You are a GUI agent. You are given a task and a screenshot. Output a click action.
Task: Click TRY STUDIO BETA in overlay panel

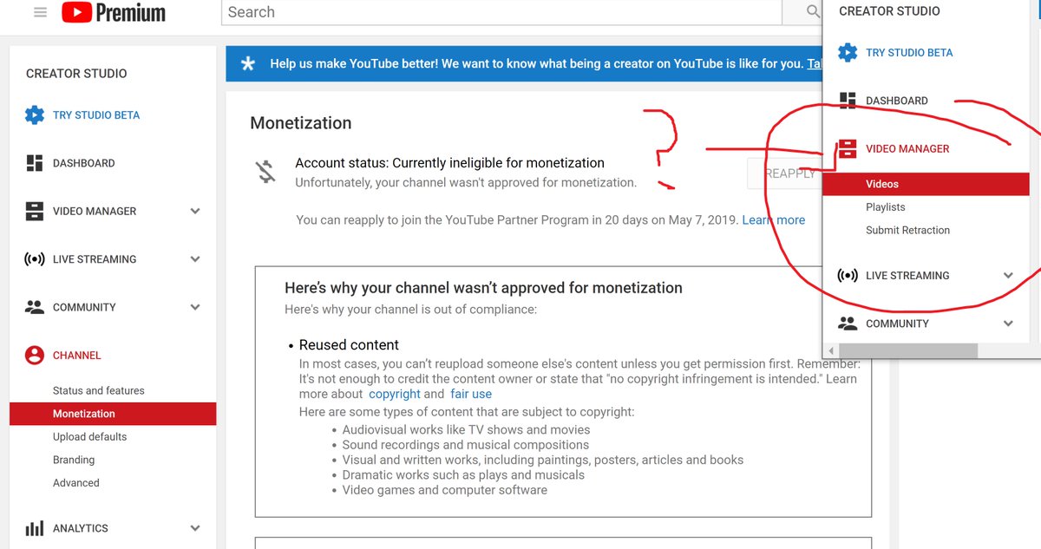(909, 52)
